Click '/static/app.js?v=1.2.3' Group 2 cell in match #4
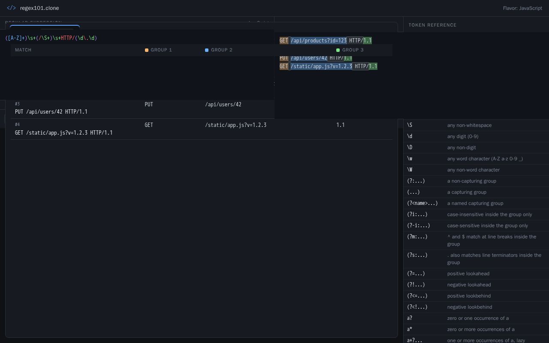Viewport: 549px width, 343px height. coord(235,125)
